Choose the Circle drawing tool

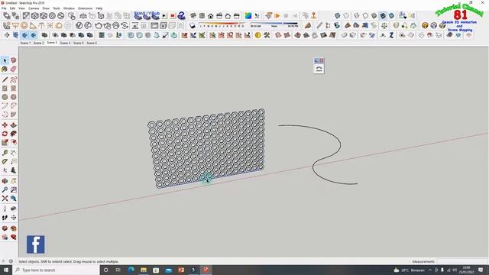pos(5,97)
